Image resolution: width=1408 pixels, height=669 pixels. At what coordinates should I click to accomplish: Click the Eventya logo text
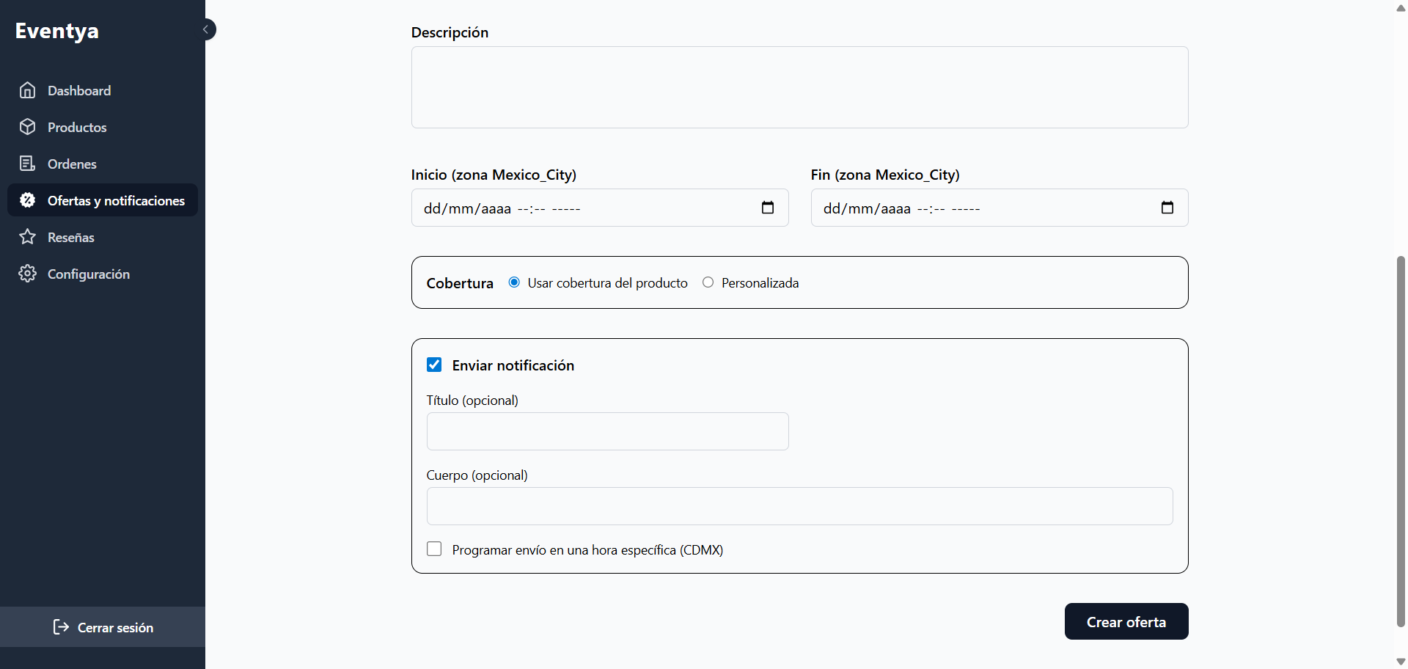[x=56, y=30]
